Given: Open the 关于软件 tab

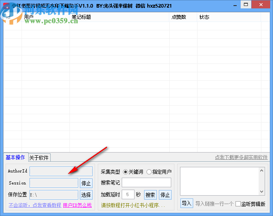Looking at the screenshot, I should coord(39,158).
